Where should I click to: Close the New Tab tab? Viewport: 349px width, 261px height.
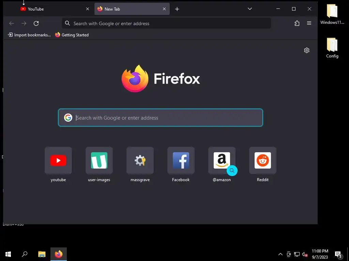click(x=164, y=9)
